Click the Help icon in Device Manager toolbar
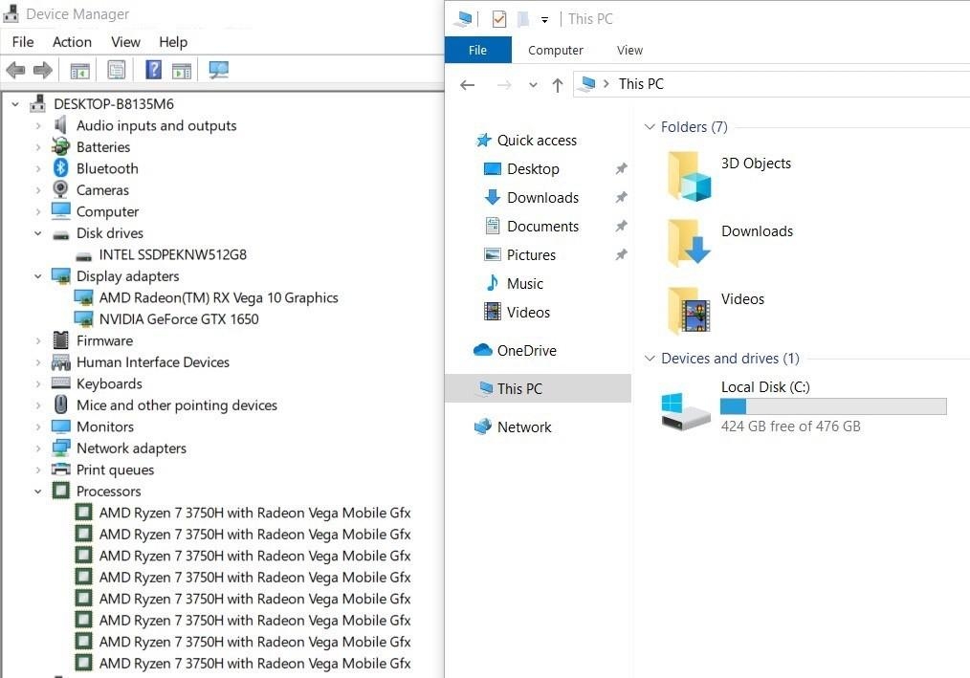This screenshot has height=678, width=970. click(153, 70)
